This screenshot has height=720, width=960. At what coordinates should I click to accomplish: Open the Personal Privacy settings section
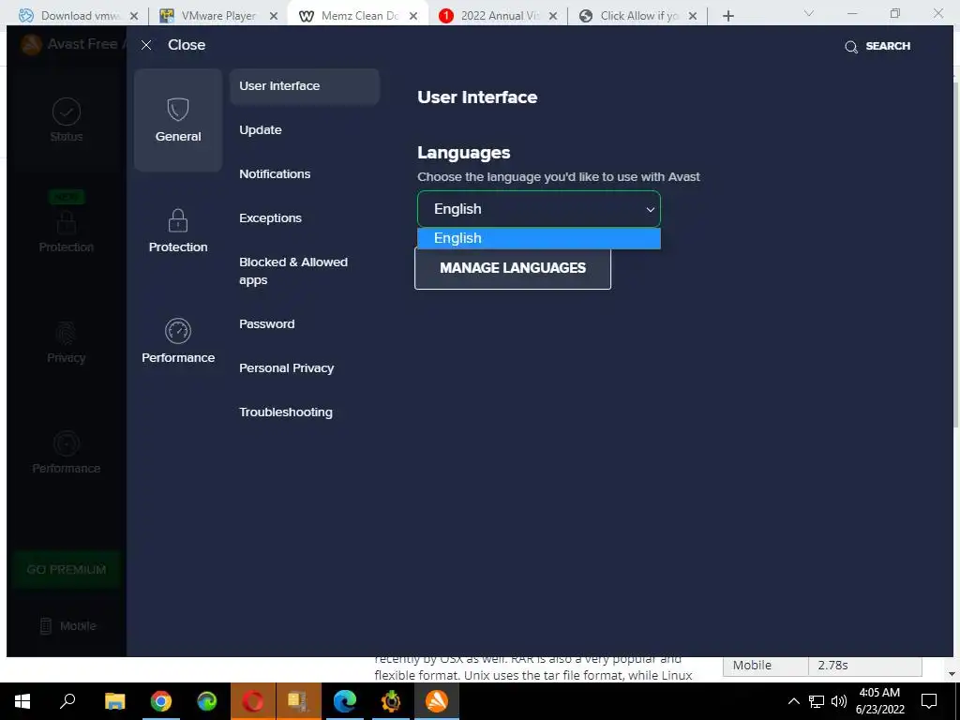tap(286, 367)
